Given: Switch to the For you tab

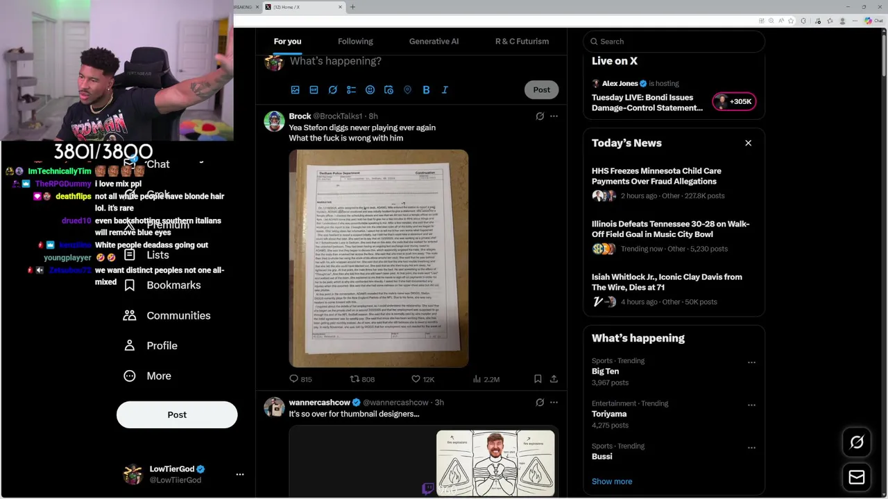Looking at the screenshot, I should [287, 41].
